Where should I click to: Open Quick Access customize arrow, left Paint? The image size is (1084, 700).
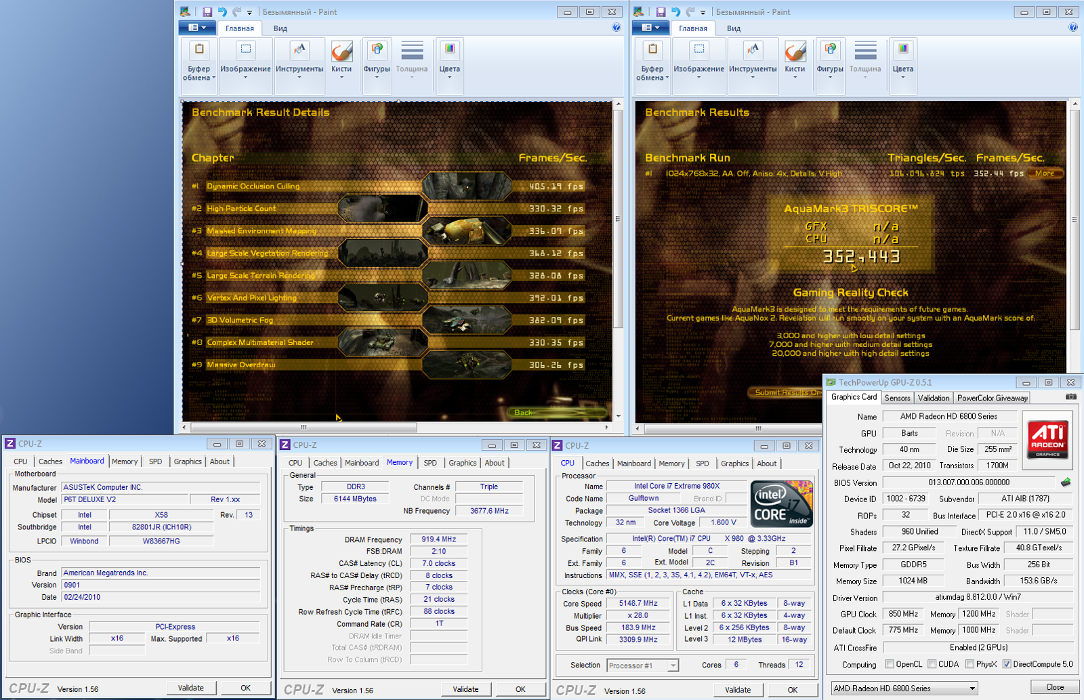tap(250, 12)
